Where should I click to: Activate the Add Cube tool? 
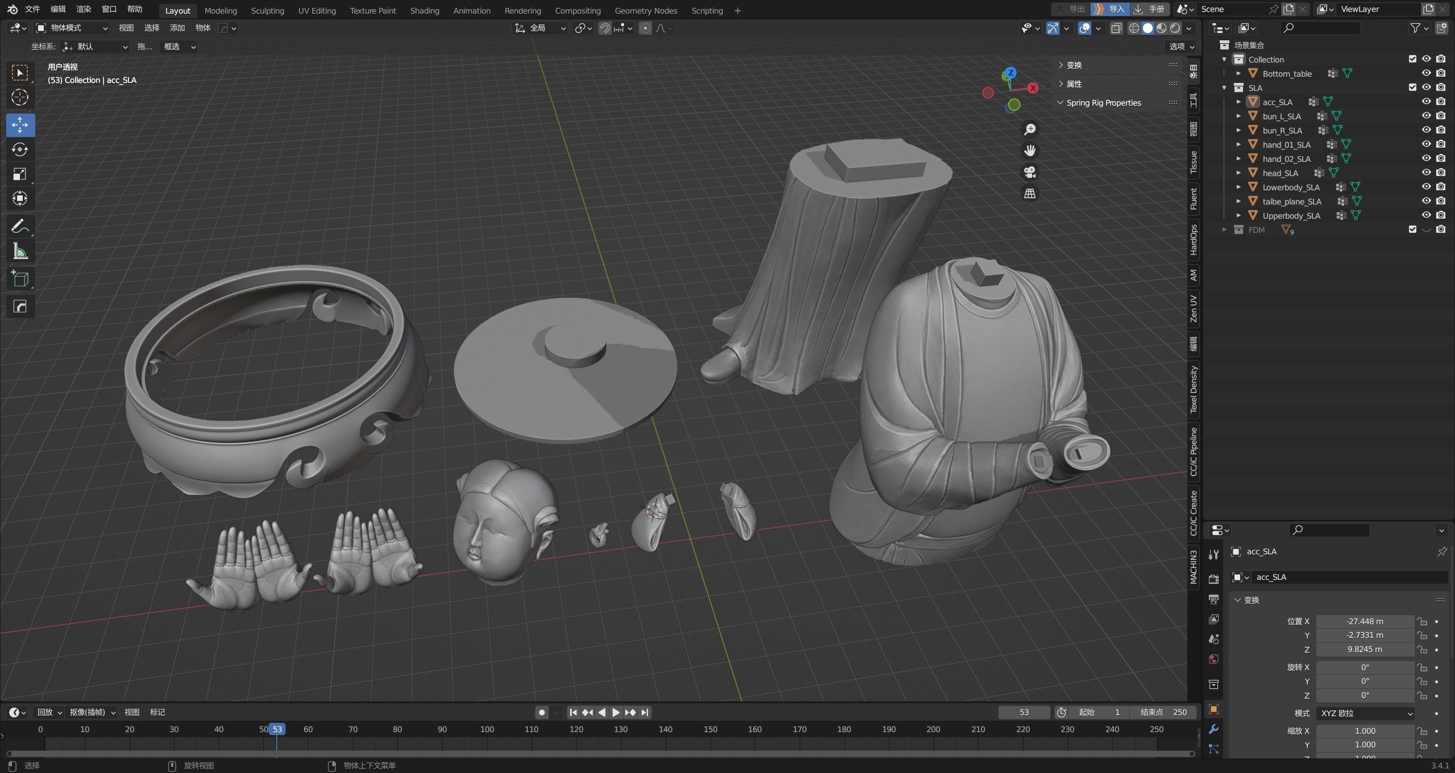tap(20, 279)
